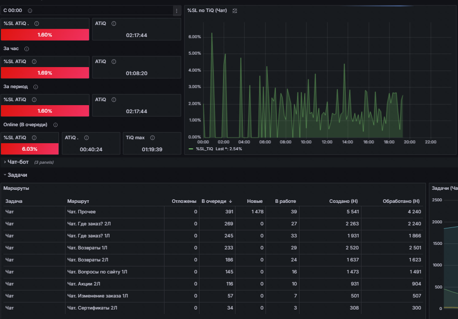The image size is (458, 319).
Task: Click the info icon next to 'Online (В очереди)'
Action: 55,125
